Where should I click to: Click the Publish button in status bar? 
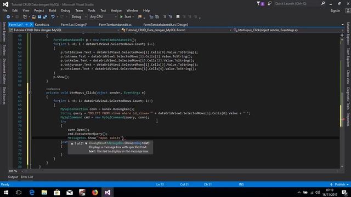tap(339, 184)
